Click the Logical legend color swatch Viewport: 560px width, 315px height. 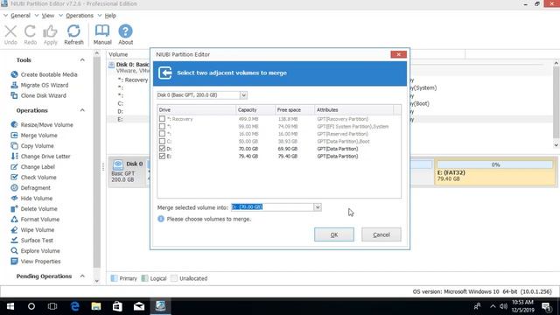tap(144, 278)
